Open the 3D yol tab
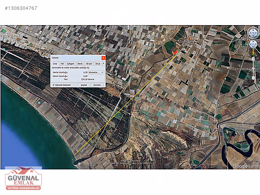 click(x=89, y=64)
